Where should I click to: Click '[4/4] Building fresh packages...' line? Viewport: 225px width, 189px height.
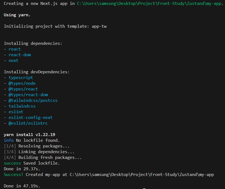pos(43,157)
